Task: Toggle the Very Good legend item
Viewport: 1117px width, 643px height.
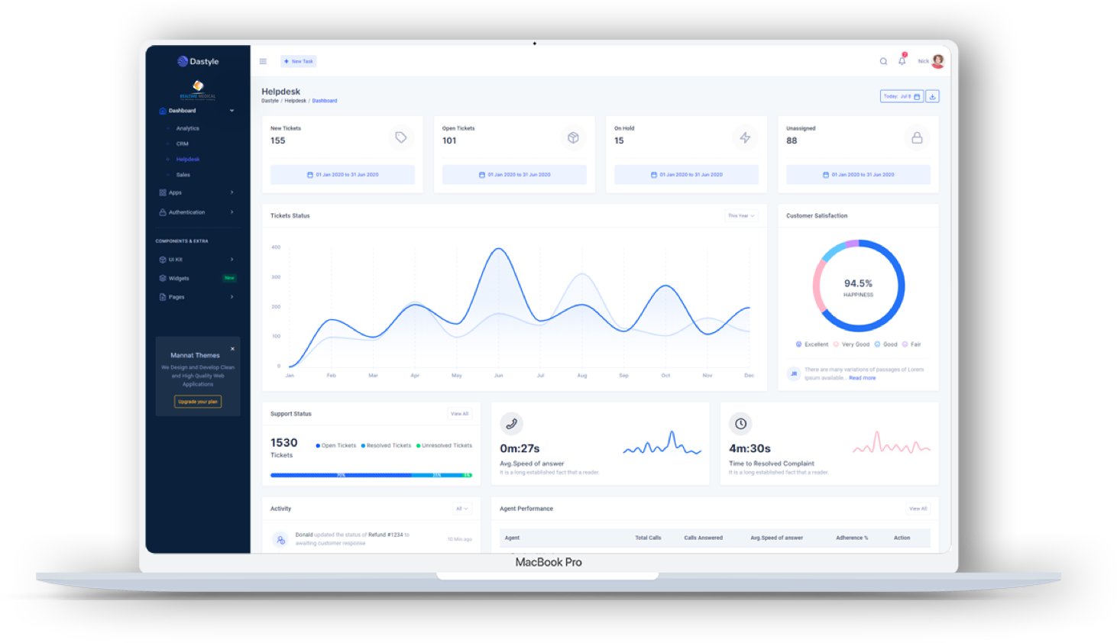Action: click(x=852, y=344)
